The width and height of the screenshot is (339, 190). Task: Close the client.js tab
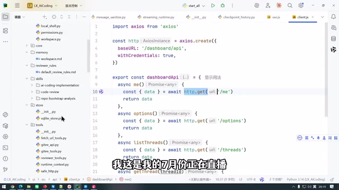(x=313, y=17)
